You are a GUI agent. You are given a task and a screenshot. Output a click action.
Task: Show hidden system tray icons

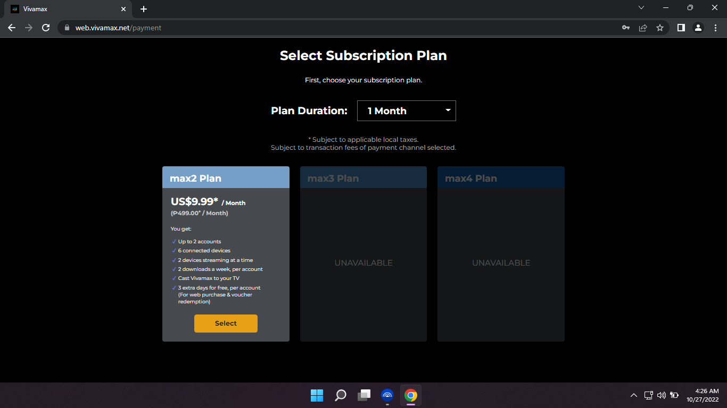coord(633,395)
